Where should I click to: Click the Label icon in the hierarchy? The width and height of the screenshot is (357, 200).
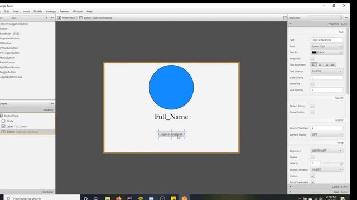point(3,126)
